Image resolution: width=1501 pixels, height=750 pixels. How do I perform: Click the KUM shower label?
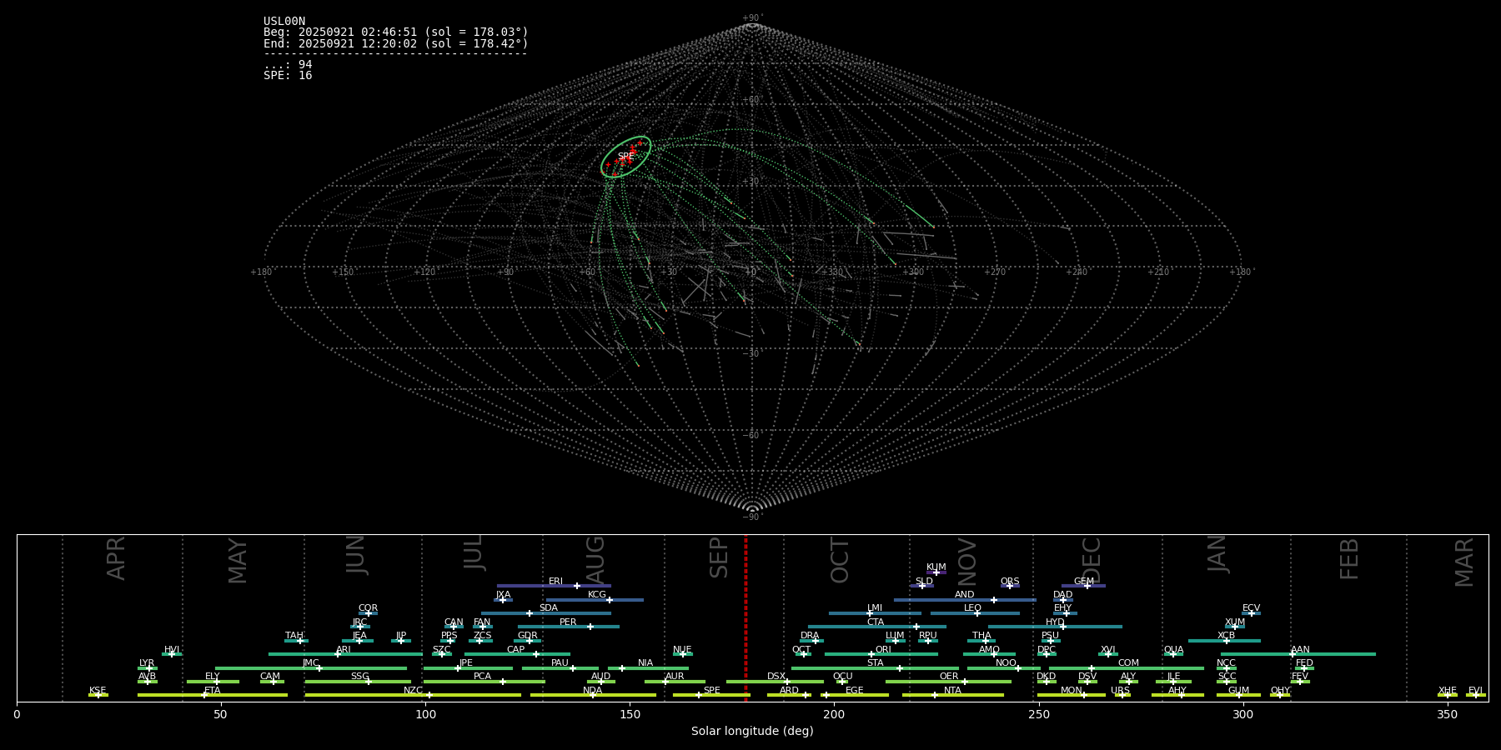click(936, 567)
